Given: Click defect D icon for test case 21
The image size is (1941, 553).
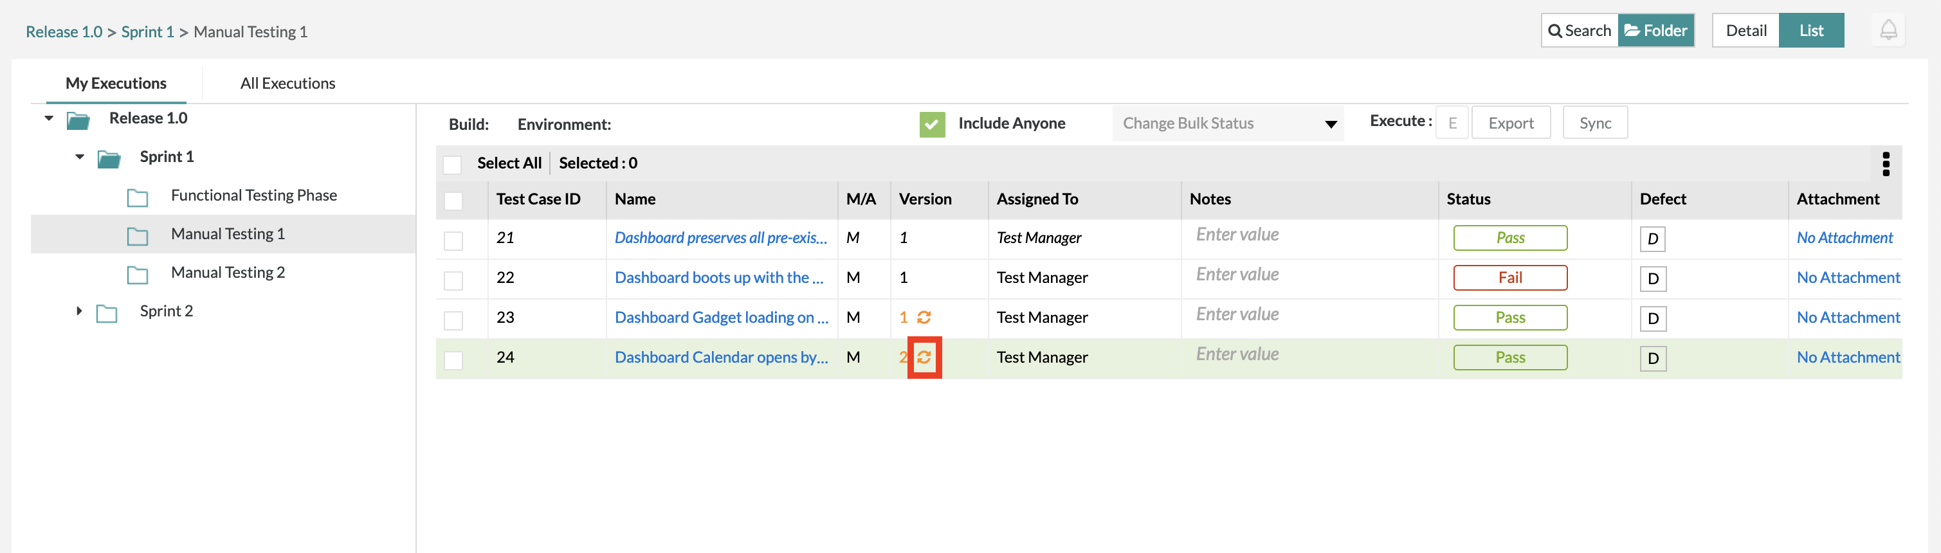Looking at the screenshot, I should [1652, 239].
